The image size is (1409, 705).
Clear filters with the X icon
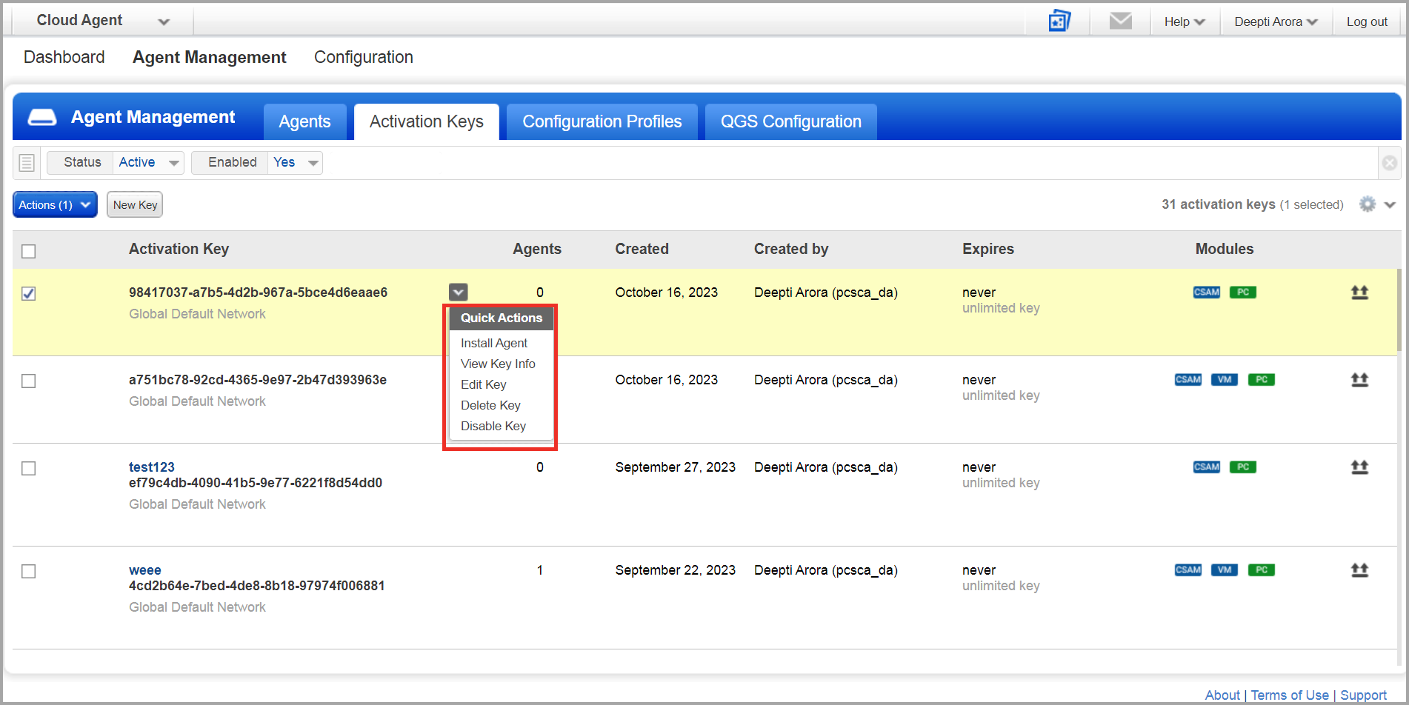[1390, 163]
